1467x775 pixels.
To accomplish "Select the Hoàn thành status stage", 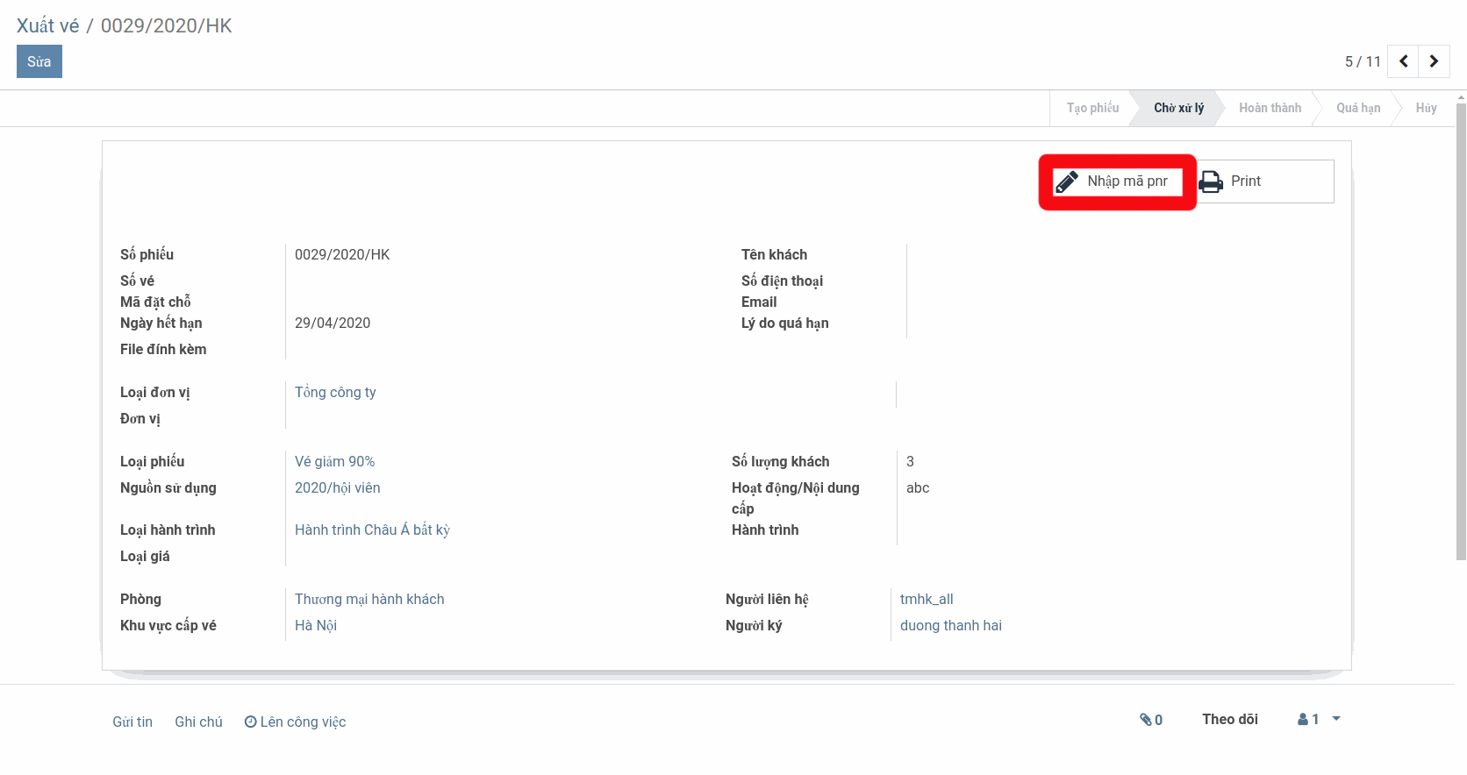I will coord(1270,108).
